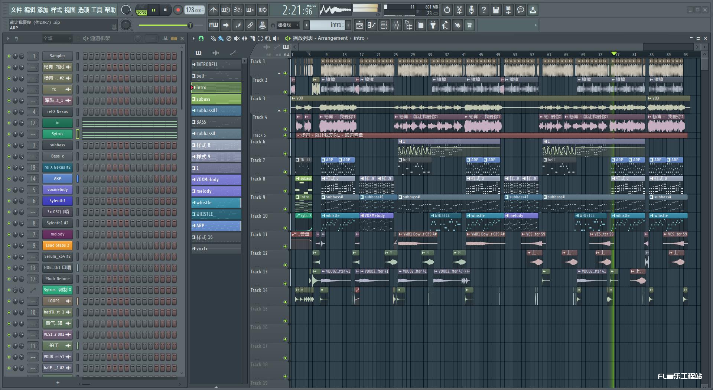Select the whistle pattern in picker
This screenshot has height=390, width=713.
(x=216, y=203)
